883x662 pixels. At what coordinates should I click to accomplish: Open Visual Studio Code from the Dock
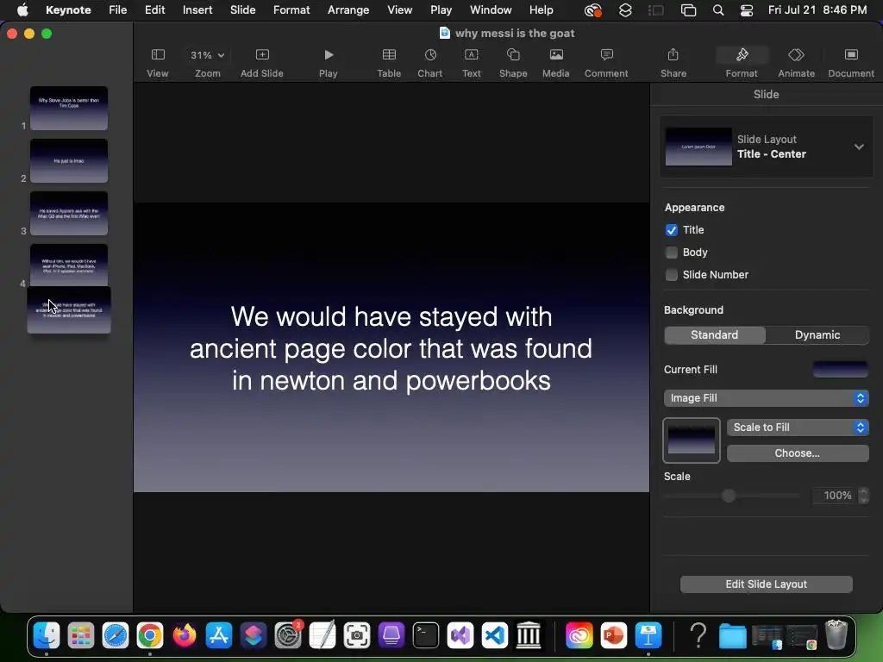(494, 635)
